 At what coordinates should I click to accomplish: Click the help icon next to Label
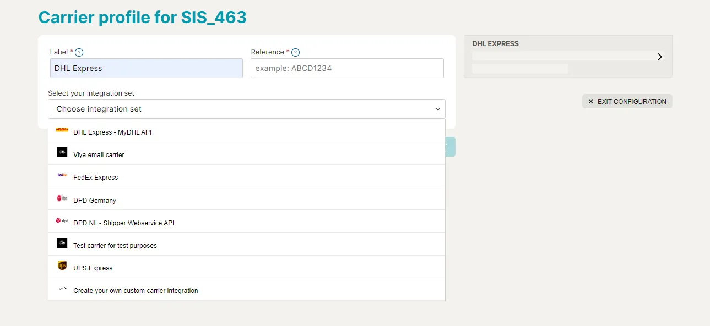78,52
